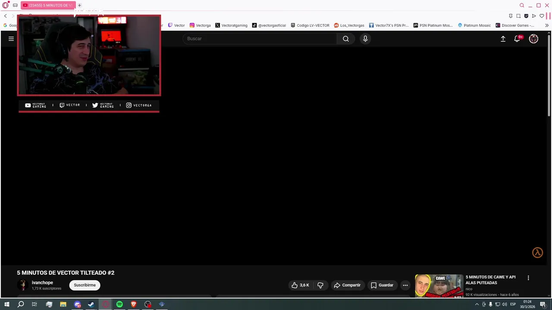Screen dimensions: 552x310
Task: Switch to the 5 MINUTOS DE VECTOR tab
Action: coord(48,5)
